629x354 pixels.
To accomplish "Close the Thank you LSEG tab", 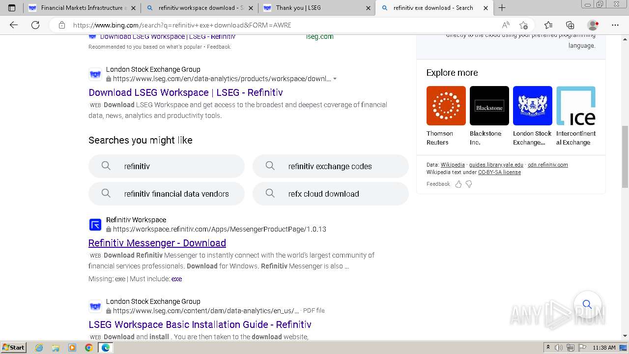I will [369, 8].
